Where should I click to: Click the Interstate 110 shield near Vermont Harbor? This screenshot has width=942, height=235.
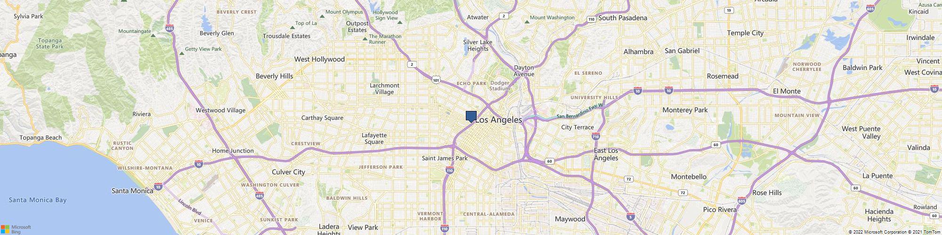(444, 228)
